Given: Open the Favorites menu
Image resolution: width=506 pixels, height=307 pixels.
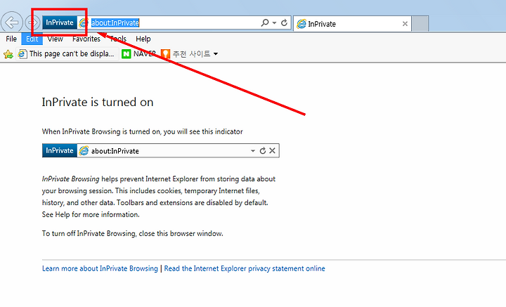Looking at the screenshot, I should pos(86,39).
